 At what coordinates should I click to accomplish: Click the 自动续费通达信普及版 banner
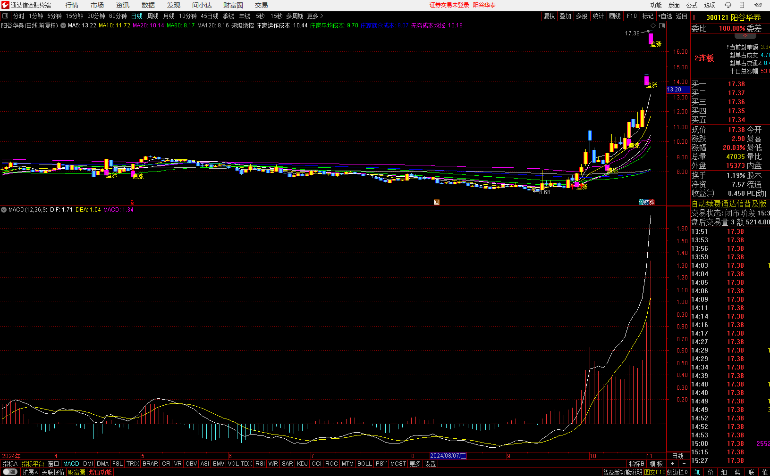click(729, 204)
